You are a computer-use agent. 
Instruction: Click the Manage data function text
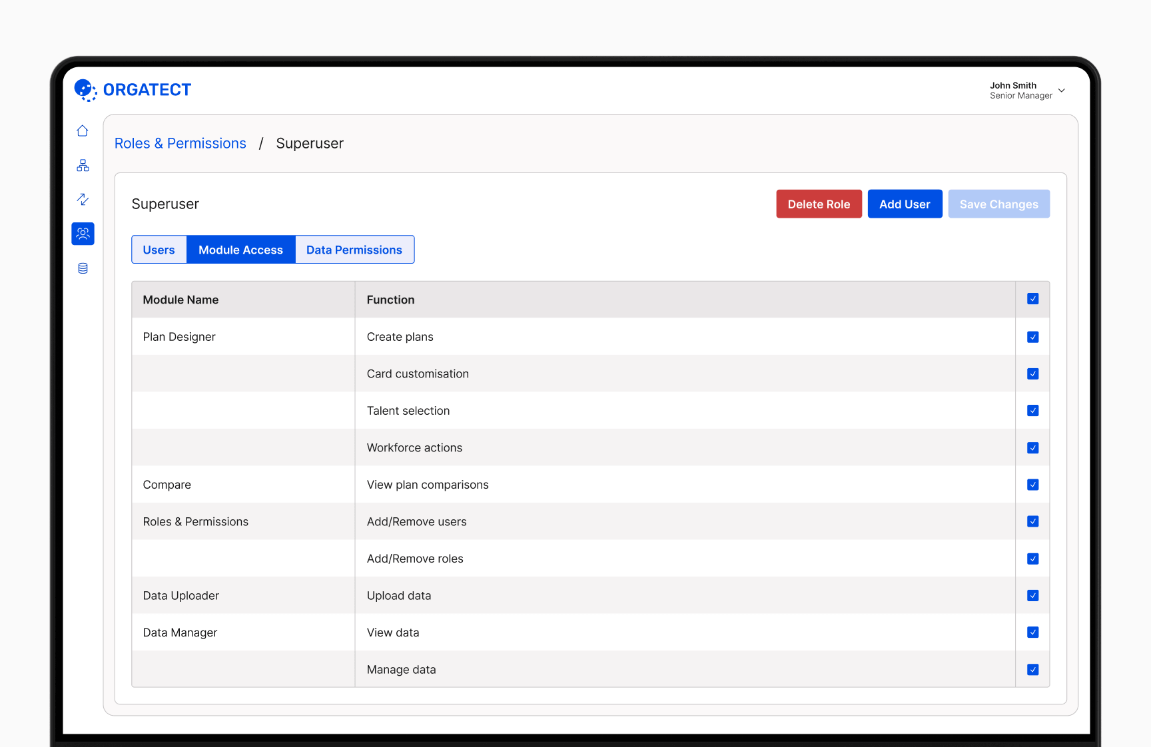pyautogui.click(x=402, y=670)
